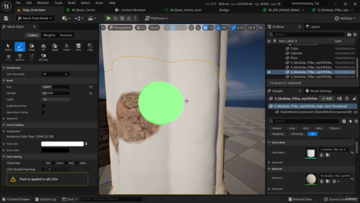Click the Outliner new folder icon

[349, 34]
